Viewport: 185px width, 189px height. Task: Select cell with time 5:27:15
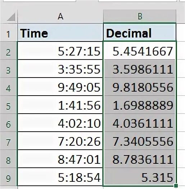click(60, 50)
